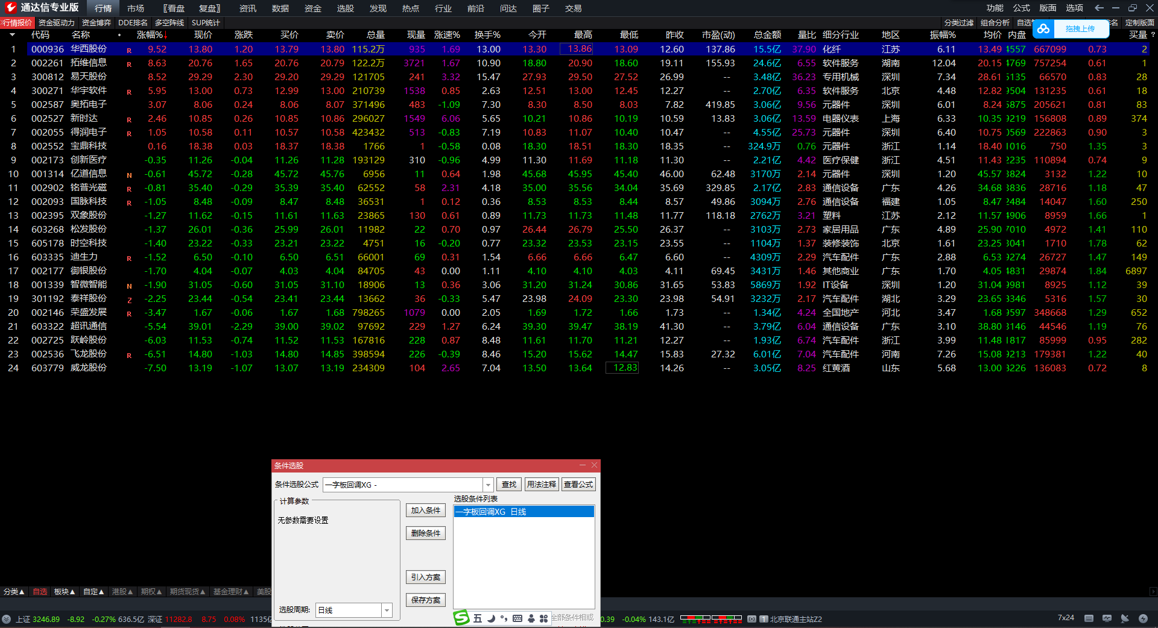
Task: Expand the 期权 bottom tab menu
Action: [151, 592]
